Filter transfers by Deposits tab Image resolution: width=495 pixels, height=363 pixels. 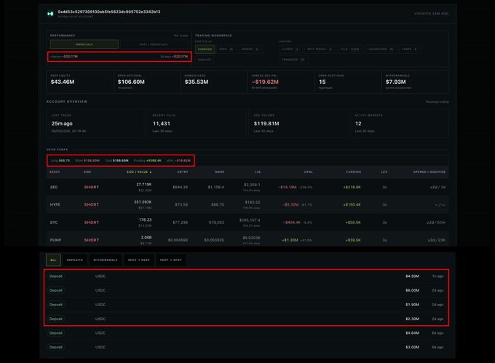pyautogui.click(x=75, y=260)
